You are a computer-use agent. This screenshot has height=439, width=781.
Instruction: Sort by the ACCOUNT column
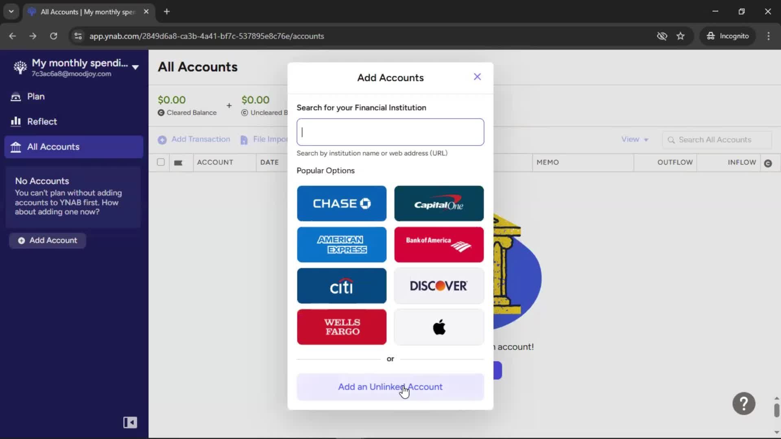pos(215,162)
